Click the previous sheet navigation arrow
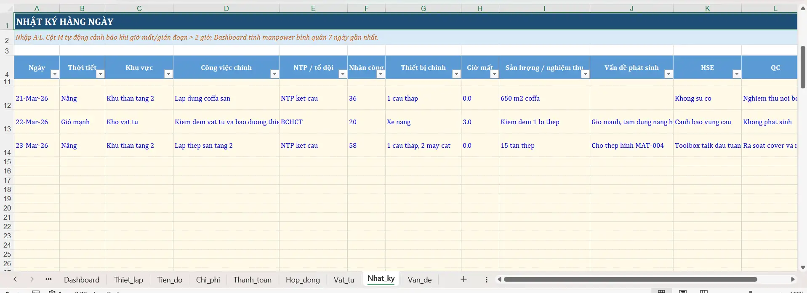The width and height of the screenshot is (807, 293). (x=15, y=280)
